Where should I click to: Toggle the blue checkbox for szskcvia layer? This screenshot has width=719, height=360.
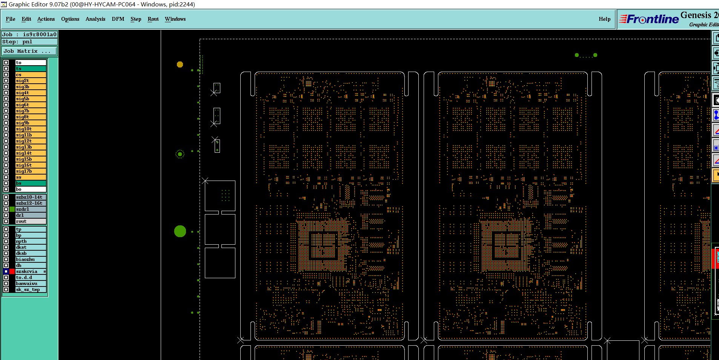pyautogui.click(x=6, y=271)
